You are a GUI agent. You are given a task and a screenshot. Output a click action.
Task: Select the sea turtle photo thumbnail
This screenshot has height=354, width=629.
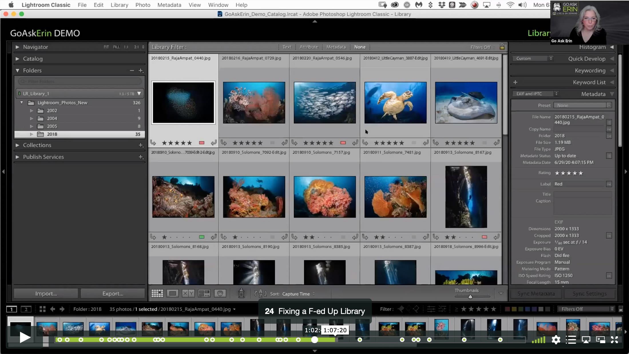click(x=395, y=103)
